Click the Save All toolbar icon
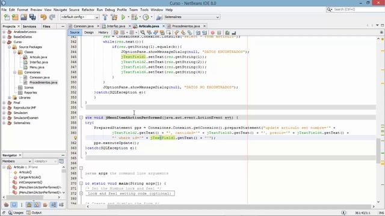 tap(32, 17)
